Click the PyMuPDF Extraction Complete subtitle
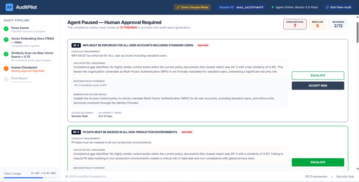The height and width of the screenshot is (182, 359). coord(28,31)
